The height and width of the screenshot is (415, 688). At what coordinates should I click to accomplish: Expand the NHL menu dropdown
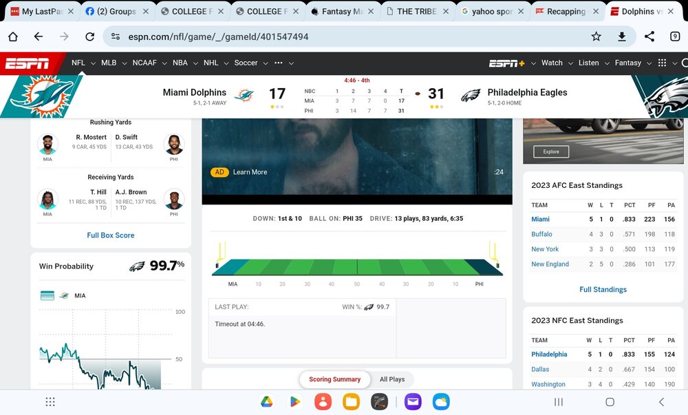226,63
